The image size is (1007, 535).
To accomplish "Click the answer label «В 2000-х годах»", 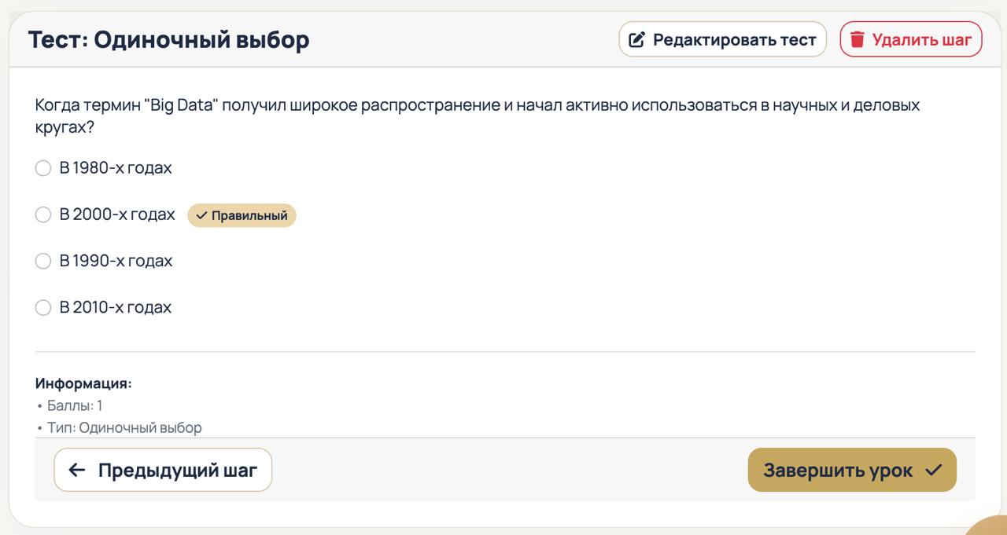I will click(x=117, y=214).
